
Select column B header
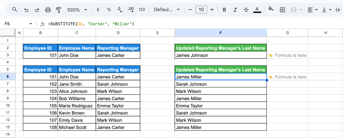pyautogui.click(x=40, y=33)
